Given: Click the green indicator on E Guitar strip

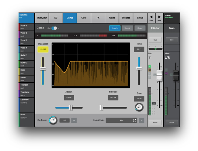Looking at the screenshot, I should tap(150, 66).
